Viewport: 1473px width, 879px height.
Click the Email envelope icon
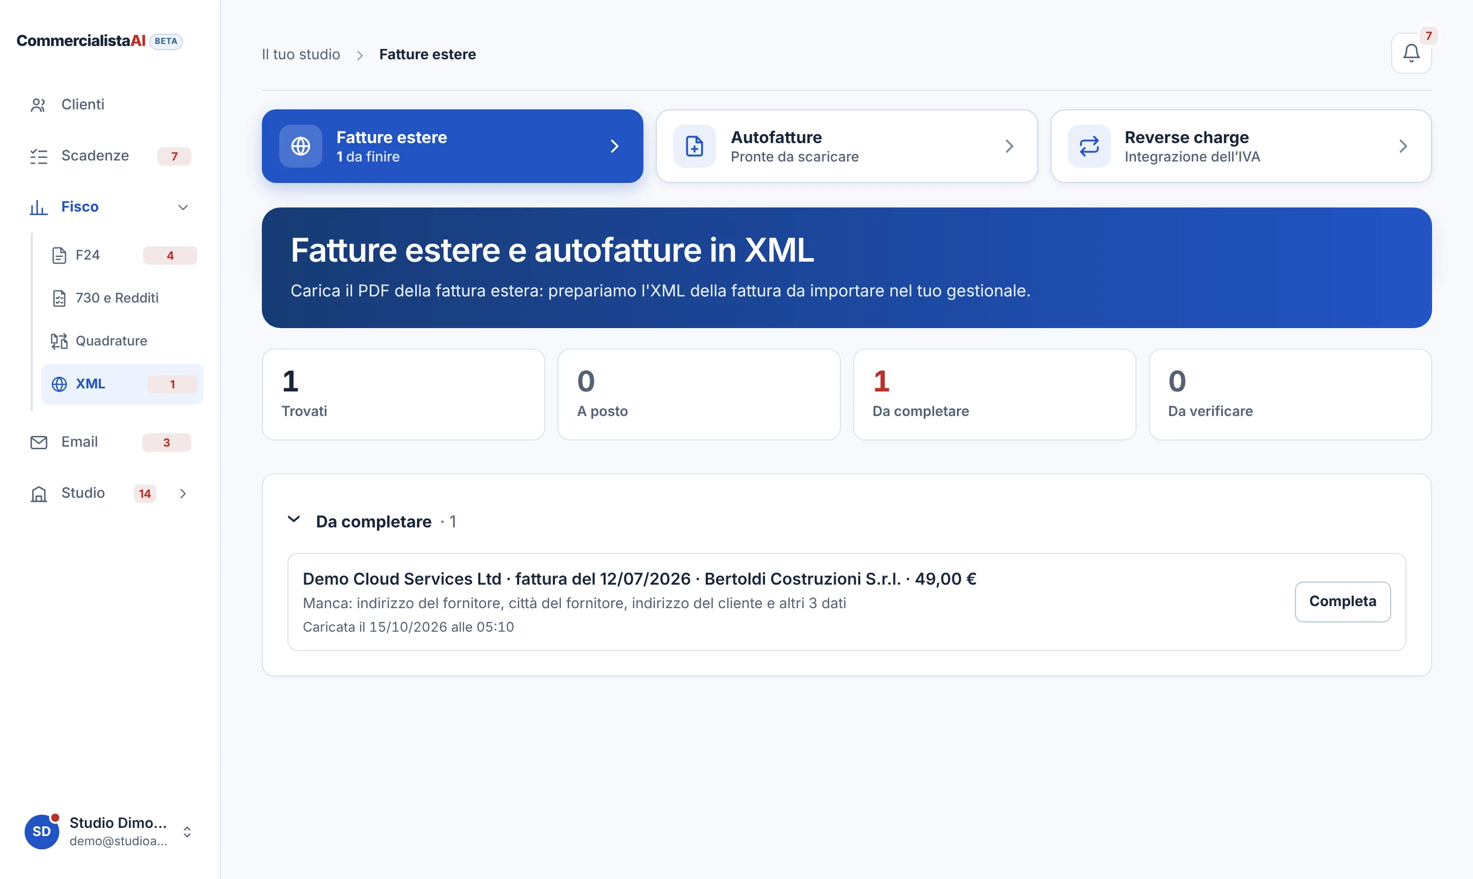38,442
